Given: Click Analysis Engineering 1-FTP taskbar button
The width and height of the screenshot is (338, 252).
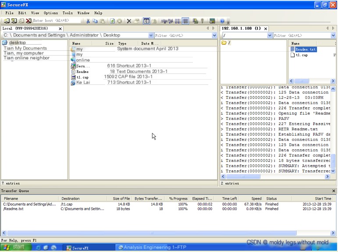Looking at the screenshot, I should click(153, 248).
